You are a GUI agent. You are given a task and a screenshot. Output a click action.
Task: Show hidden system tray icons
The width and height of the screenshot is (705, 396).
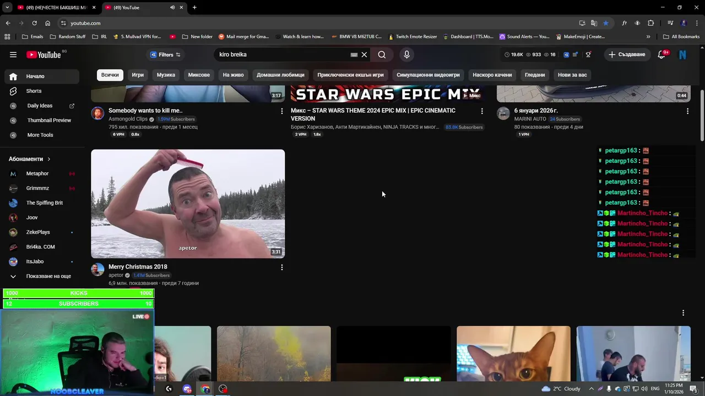tap(592, 389)
